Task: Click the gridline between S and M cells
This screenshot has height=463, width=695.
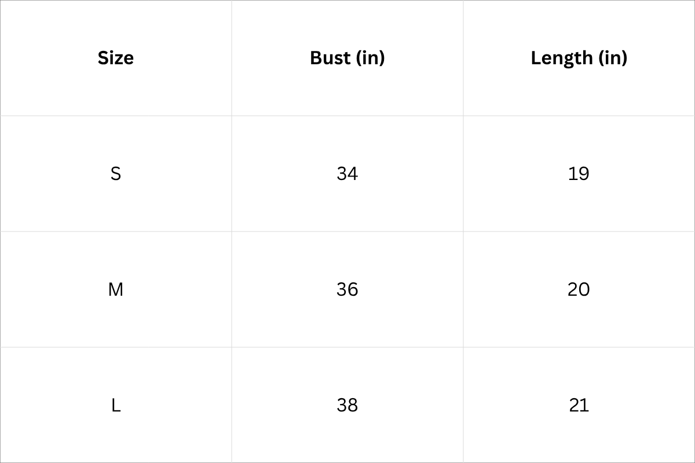Action: click(116, 231)
